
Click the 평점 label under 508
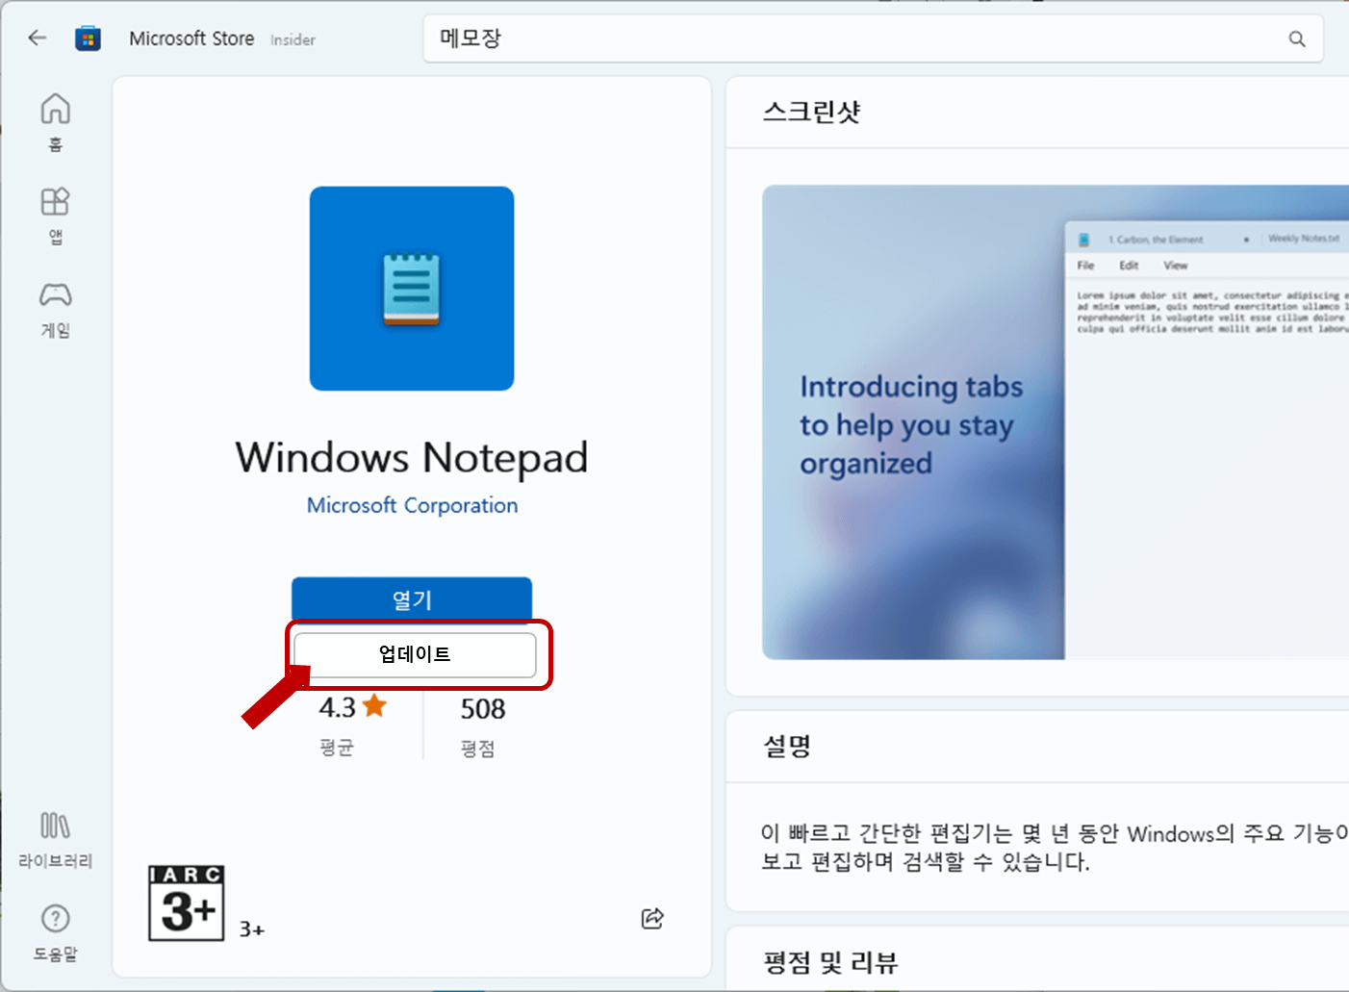pyautogui.click(x=477, y=749)
